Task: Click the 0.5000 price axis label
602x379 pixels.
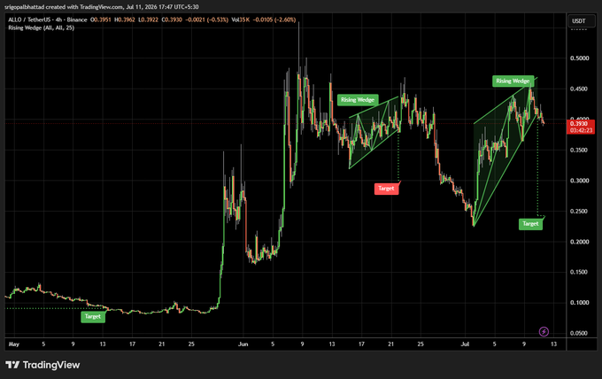Action: click(x=579, y=58)
